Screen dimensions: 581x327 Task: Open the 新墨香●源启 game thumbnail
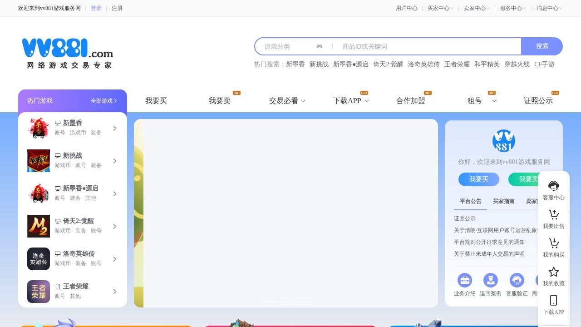point(39,193)
